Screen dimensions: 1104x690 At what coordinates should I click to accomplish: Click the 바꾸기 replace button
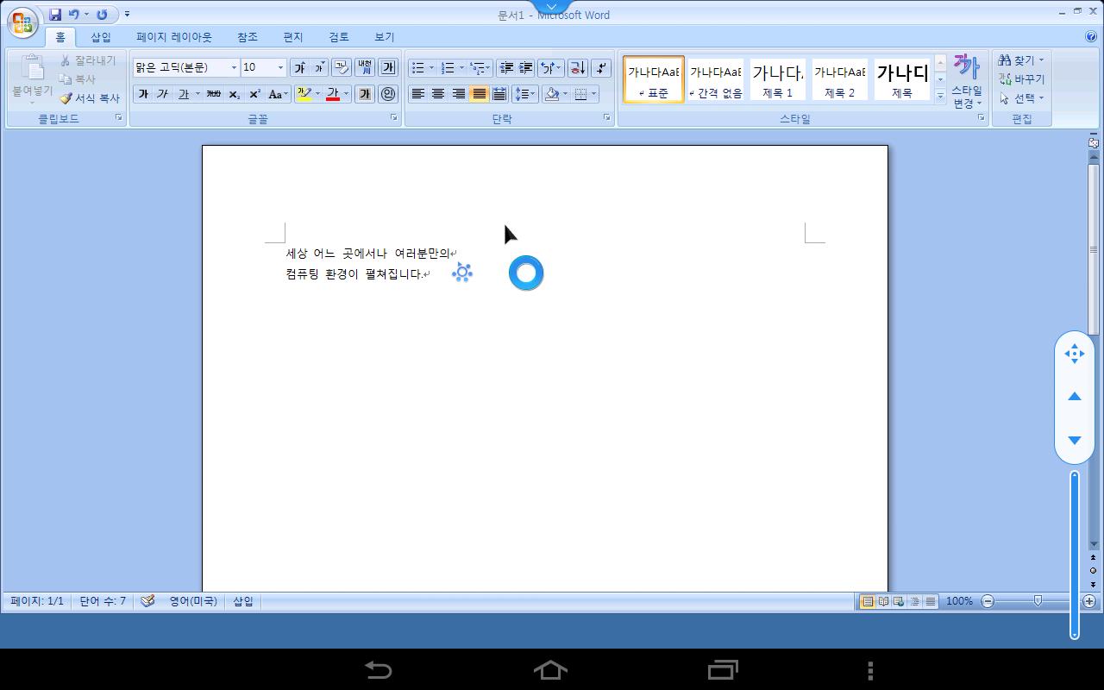coord(1022,79)
